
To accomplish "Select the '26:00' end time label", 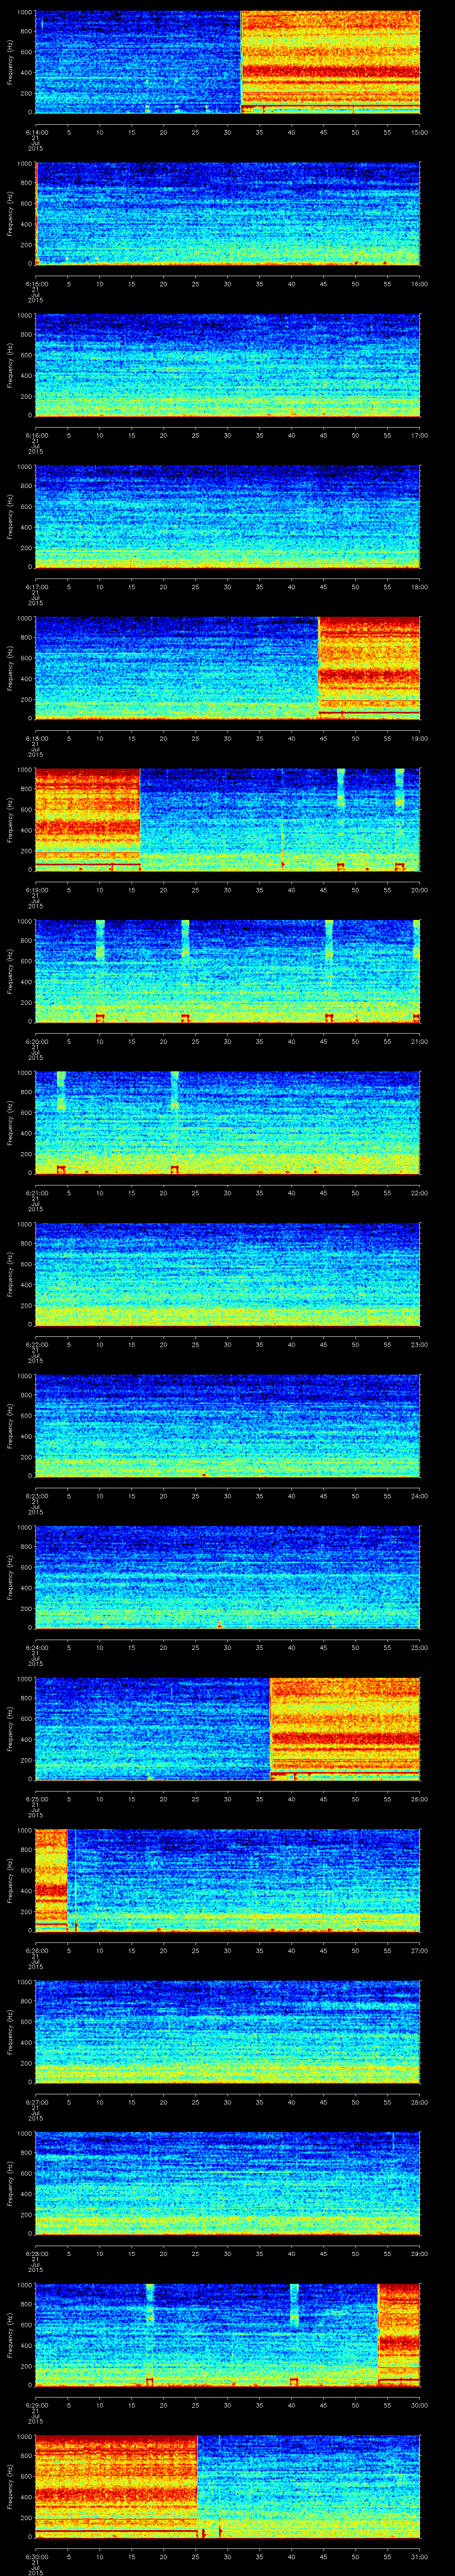I will click(419, 1798).
